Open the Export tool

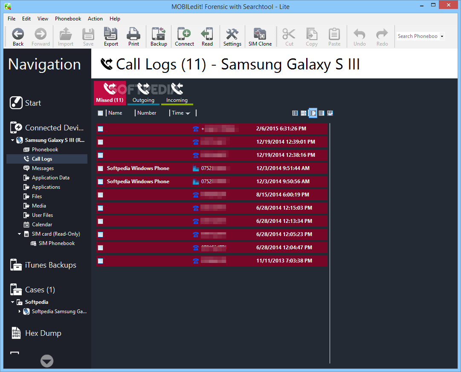(111, 37)
